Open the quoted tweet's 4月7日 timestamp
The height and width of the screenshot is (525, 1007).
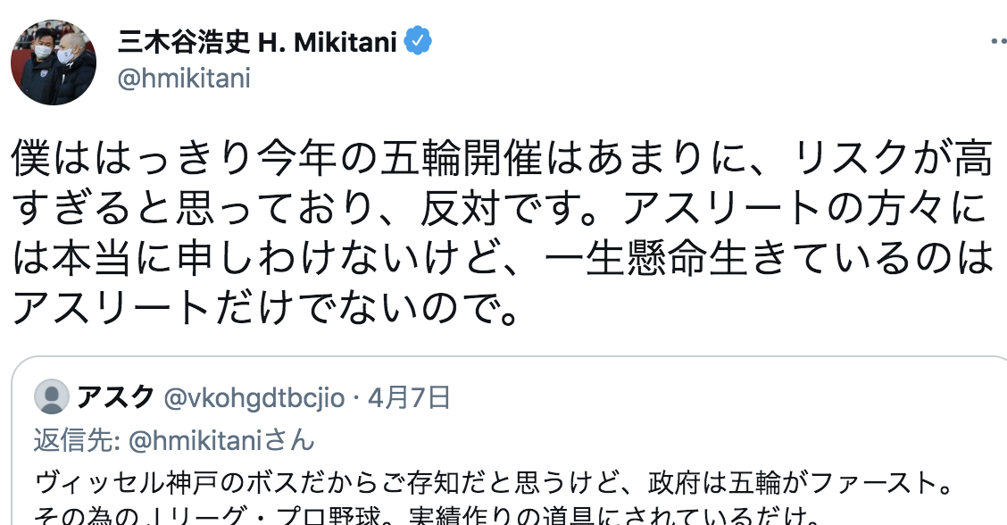[409, 397]
